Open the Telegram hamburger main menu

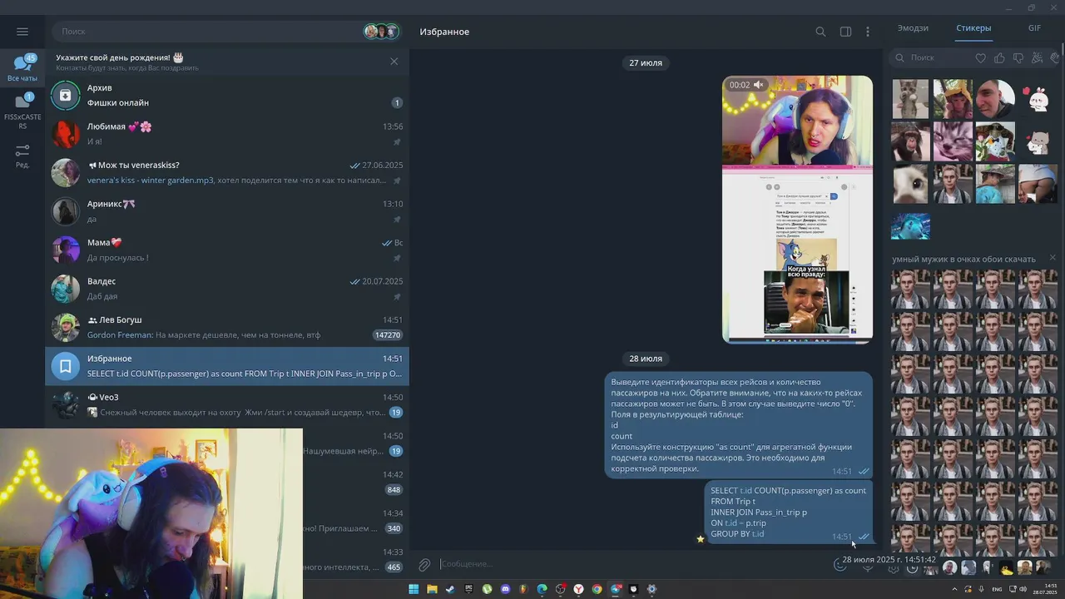pyautogui.click(x=22, y=32)
